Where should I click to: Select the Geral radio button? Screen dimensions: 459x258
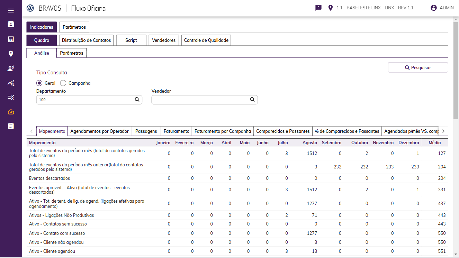point(39,83)
